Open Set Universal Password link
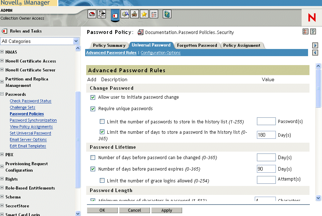The image size is (322, 216). click(x=30, y=133)
